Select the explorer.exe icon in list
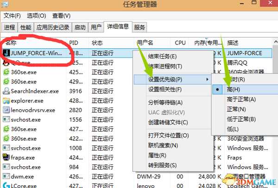This screenshot has width=278, height=188. click(x=6, y=100)
